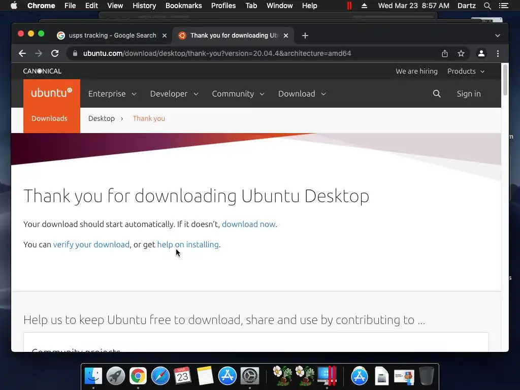Screen dimensions: 520x390
Task: Click We are hiring link
Action: click(416, 71)
